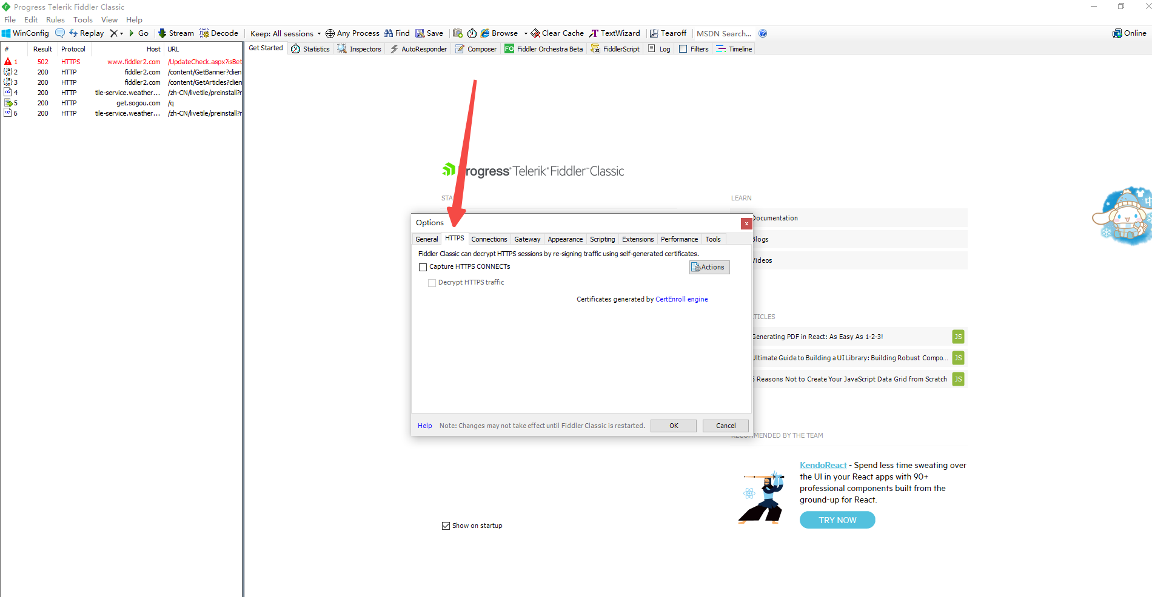Switch to the Statistics tab
Image resolution: width=1152 pixels, height=597 pixels.
pyautogui.click(x=310, y=49)
